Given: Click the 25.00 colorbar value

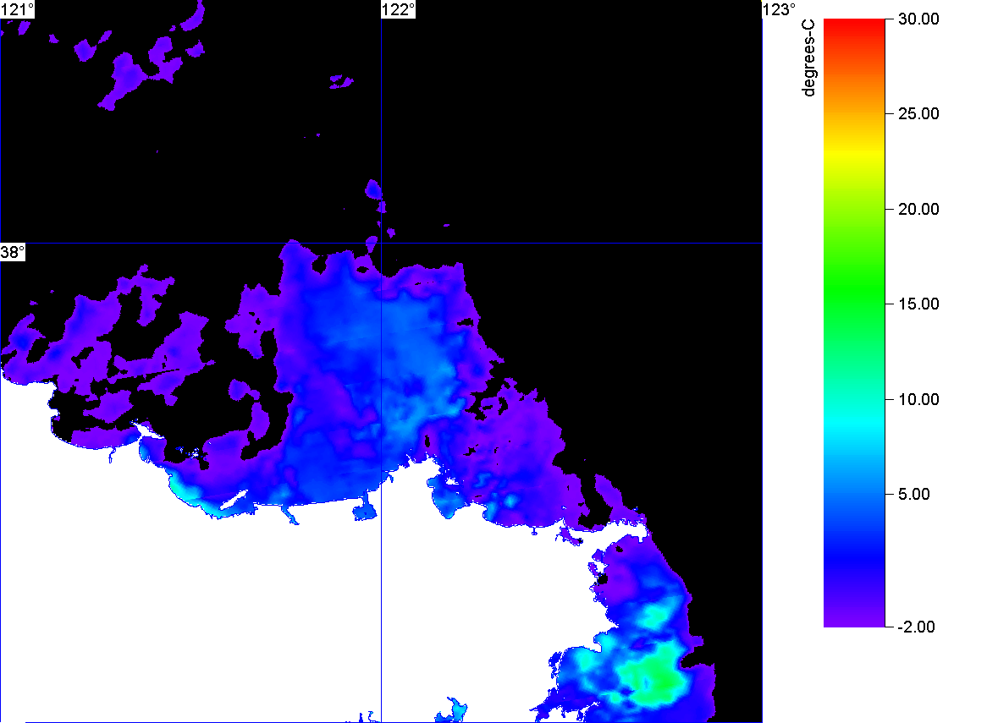Looking at the screenshot, I should [918, 114].
